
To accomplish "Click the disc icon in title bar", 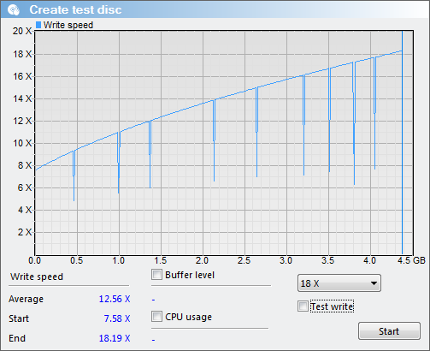I will pos(14,9).
